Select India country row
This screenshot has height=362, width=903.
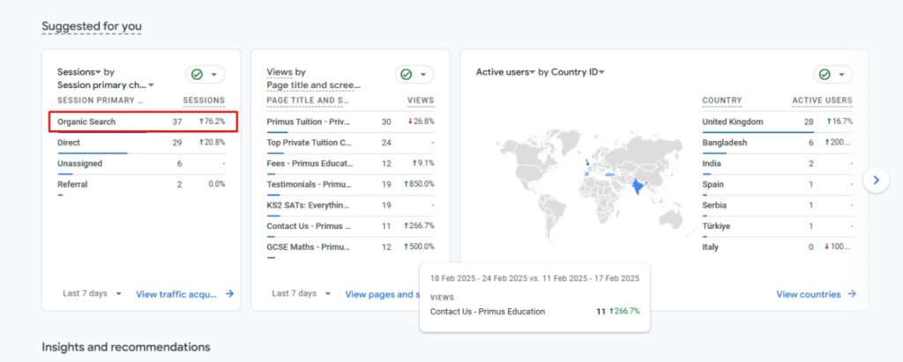(778, 164)
